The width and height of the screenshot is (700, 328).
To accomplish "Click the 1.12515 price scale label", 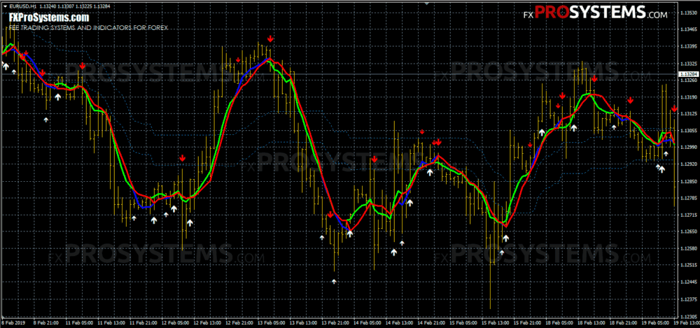I will [687, 266].
